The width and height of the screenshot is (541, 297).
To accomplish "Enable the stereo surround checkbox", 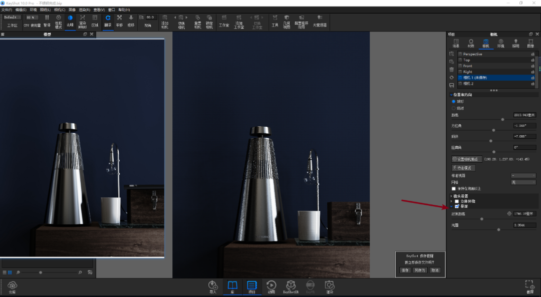I will (x=457, y=201).
